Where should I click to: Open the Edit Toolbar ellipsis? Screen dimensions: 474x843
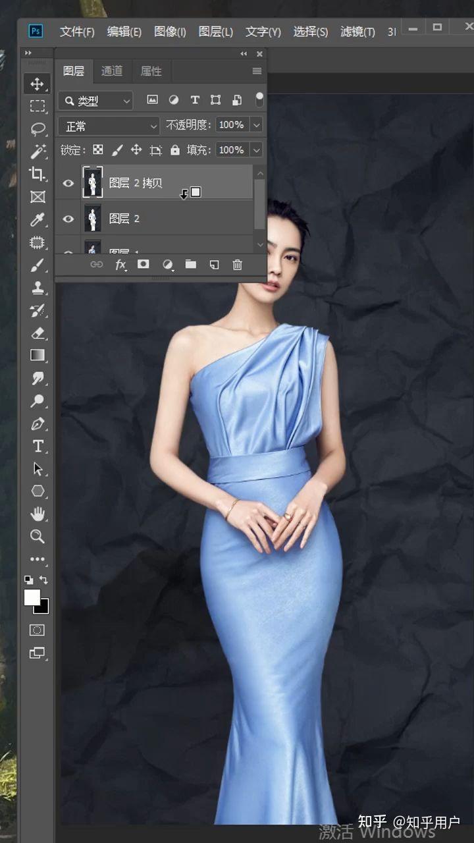[x=38, y=560]
